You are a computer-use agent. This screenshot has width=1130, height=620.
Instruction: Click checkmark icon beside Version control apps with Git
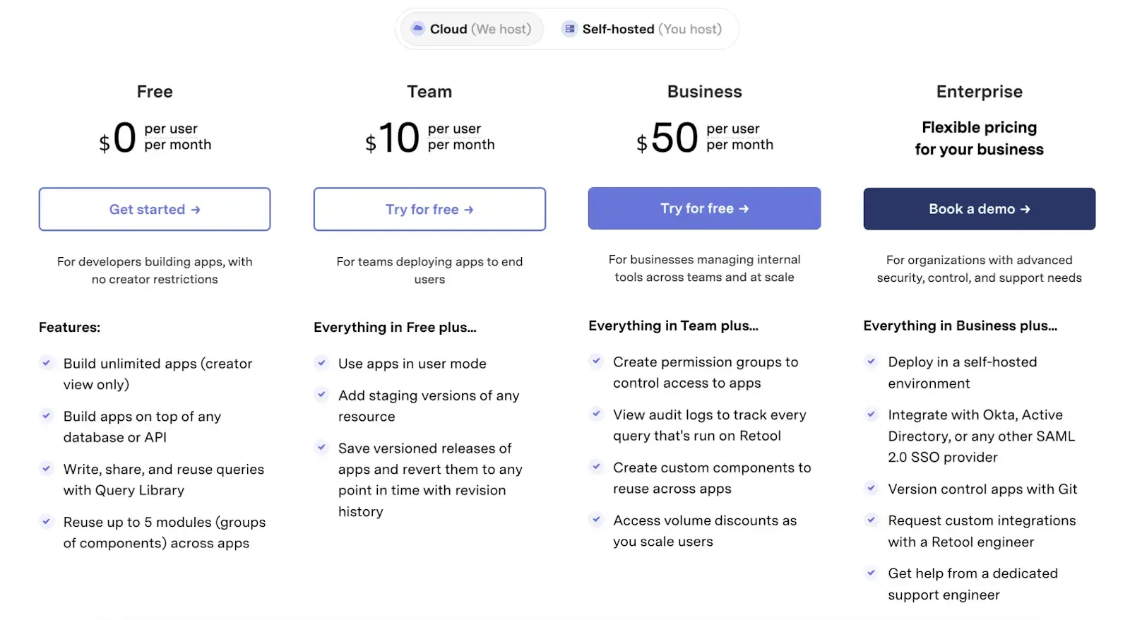[x=872, y=489]
